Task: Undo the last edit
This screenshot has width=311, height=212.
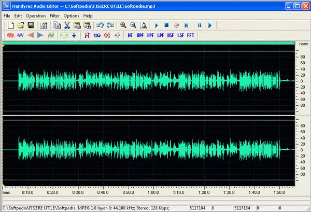Action: click(100, 25)
